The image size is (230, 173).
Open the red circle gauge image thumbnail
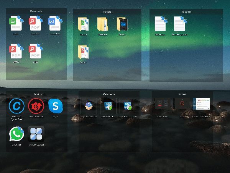[x=182, y=103]
